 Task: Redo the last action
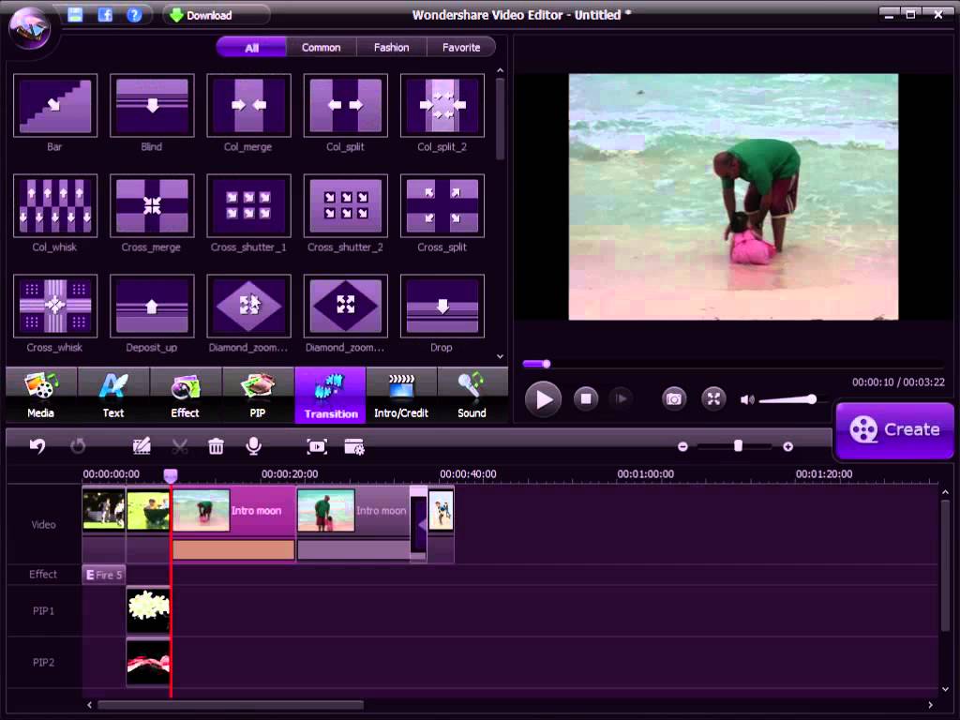click(78, 446)
